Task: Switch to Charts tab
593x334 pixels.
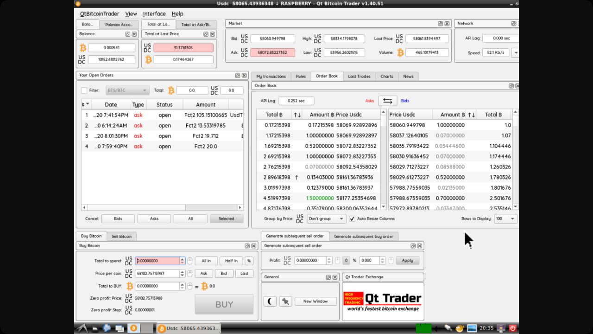Action: click(387, 76)
